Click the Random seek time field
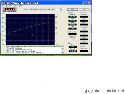Screen dimensions: 125x94 point(84,17)
